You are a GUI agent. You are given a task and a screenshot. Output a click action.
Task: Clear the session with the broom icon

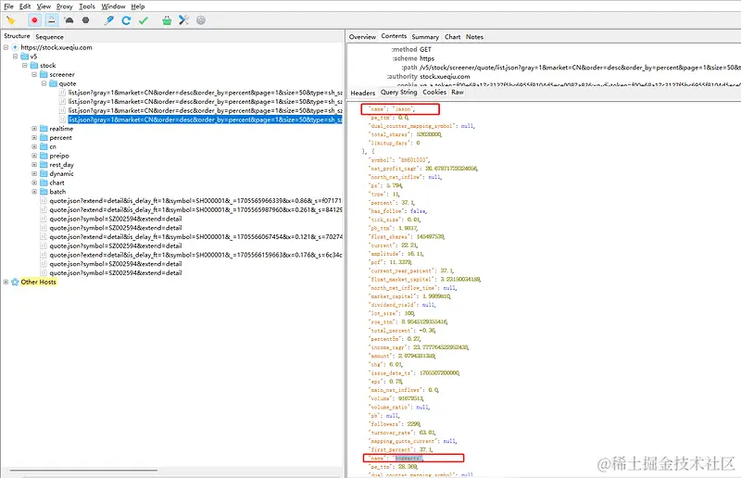[10, 20]
